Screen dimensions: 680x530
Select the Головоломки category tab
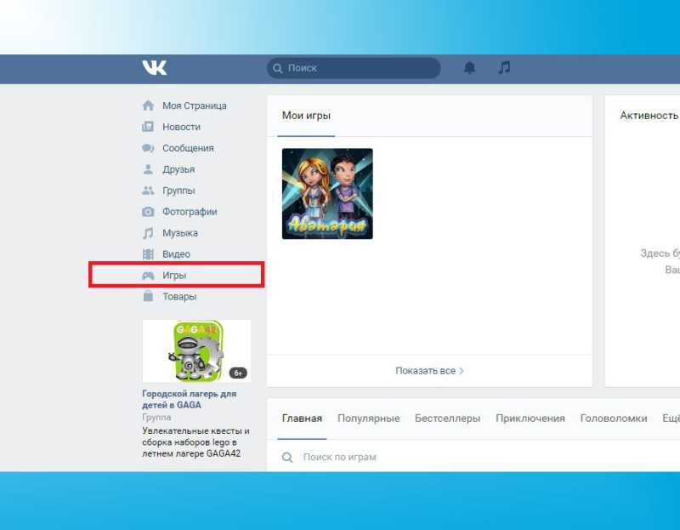coord(614,419)
